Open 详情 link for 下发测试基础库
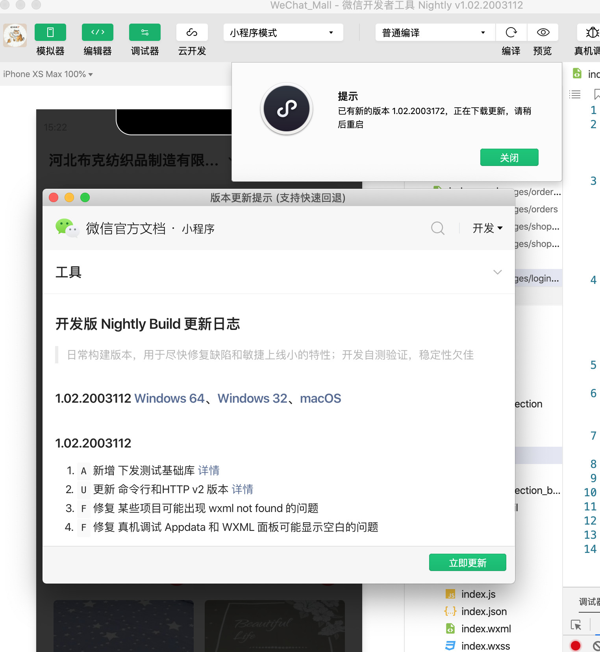Image resolution: width=600 pixels, height=652 pixels. [x=209, y=470]
